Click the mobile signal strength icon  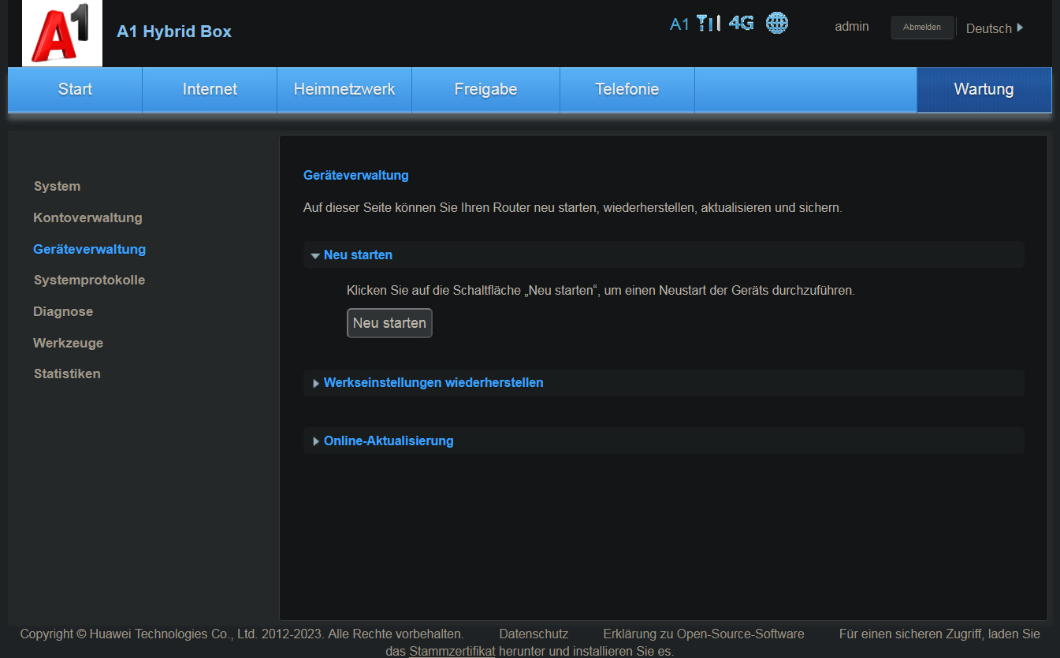tap(709, 23)
